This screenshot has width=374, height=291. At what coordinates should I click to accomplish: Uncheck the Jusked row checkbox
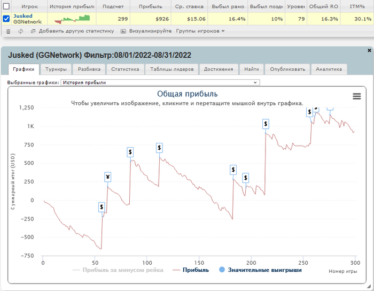pyautogui.click(x=6, y=19)
